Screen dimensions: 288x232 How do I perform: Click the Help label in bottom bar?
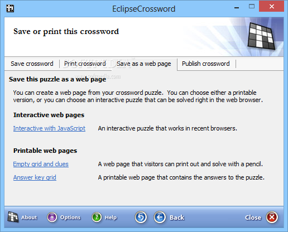111,217
